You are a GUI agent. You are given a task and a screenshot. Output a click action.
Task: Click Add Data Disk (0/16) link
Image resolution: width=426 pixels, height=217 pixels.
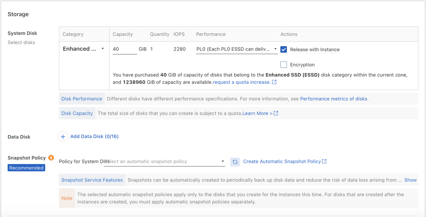pos(94,136)
